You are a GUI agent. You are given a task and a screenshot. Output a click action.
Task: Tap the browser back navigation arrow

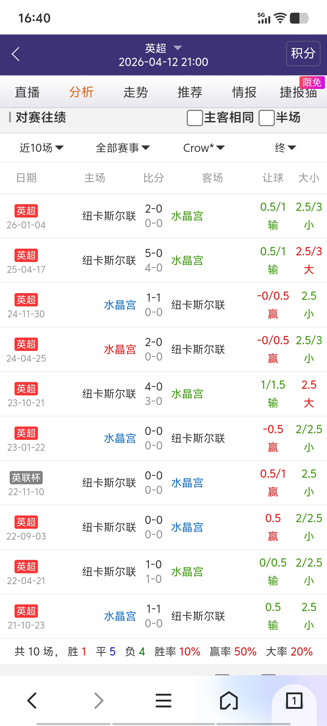pos(32,700)
